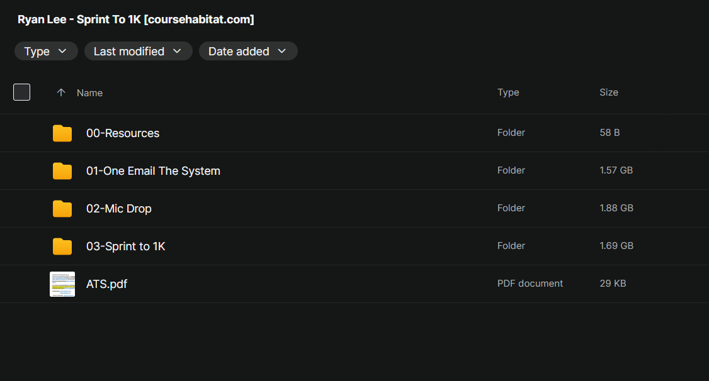Open the Type filter dropdown
The height and width of the screenshot is (381, 709).
(46, 52)
